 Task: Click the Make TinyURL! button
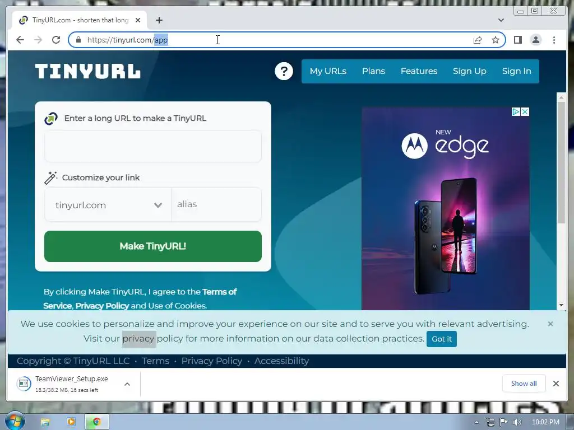(x=153, y=246)
